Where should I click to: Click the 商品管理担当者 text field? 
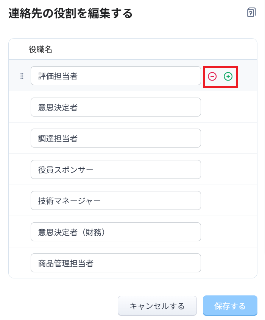pos(115,263)
